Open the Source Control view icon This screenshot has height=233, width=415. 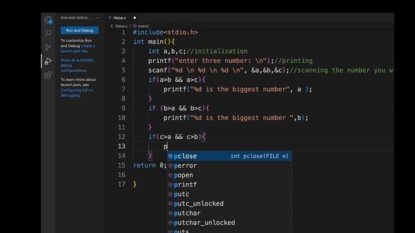(48, 47)
